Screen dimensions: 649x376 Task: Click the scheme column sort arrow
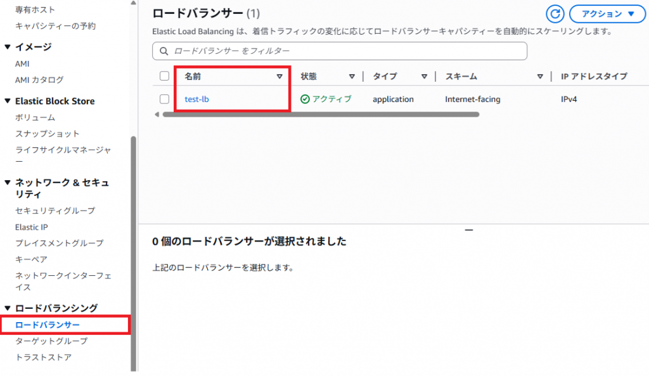point(540,77)
